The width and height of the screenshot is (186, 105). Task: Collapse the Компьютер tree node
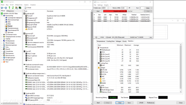[2, 16]
